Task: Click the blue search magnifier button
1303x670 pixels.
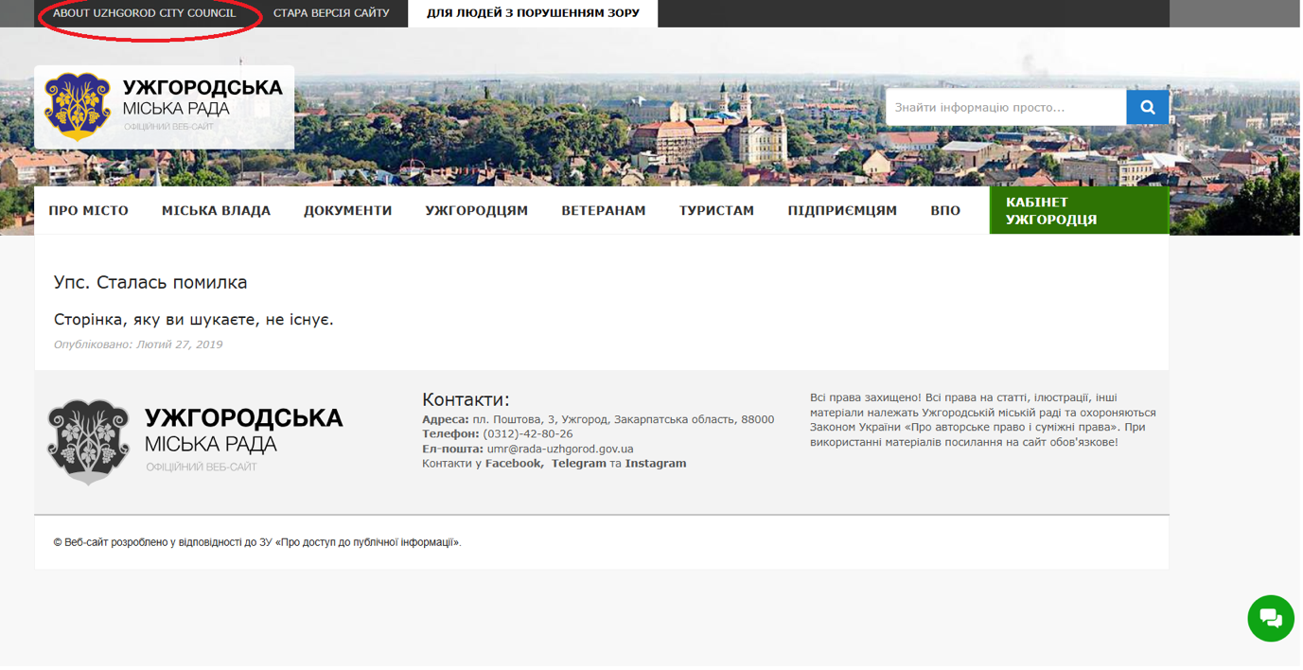Action: [1149, 108]
